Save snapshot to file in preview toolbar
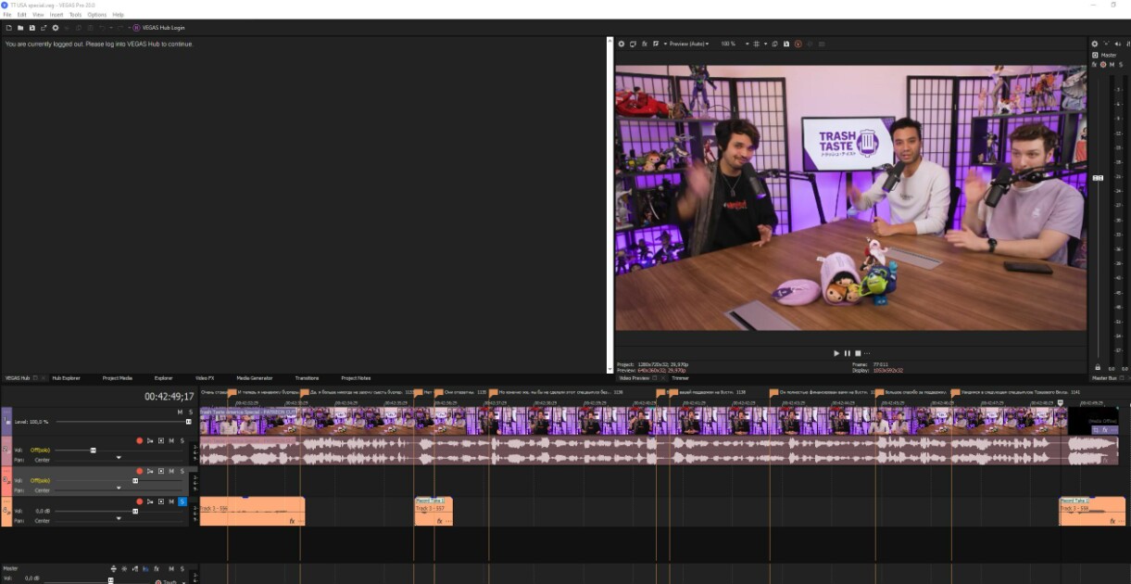Image resolution: width=1131 pixels, height=584 pixels. pos(786,44)
